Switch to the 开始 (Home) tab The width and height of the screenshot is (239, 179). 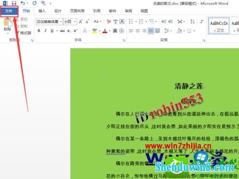tap(26, 11)
